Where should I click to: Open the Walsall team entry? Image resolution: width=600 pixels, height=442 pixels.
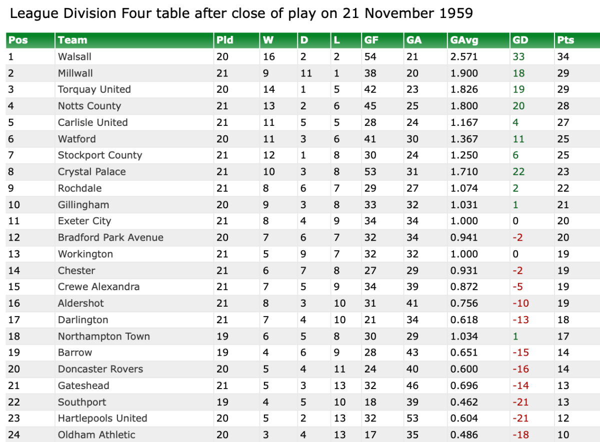tap(74, 57)
